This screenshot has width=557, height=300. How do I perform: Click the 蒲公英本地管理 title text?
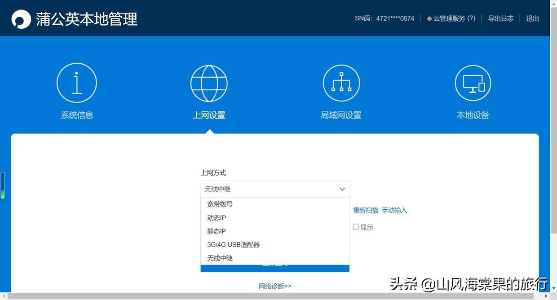pyautogui.click(x=87, y=19)
